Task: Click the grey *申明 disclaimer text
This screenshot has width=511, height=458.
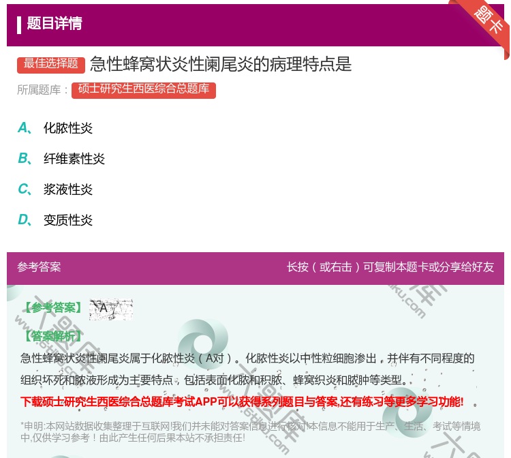Action: 250,431
